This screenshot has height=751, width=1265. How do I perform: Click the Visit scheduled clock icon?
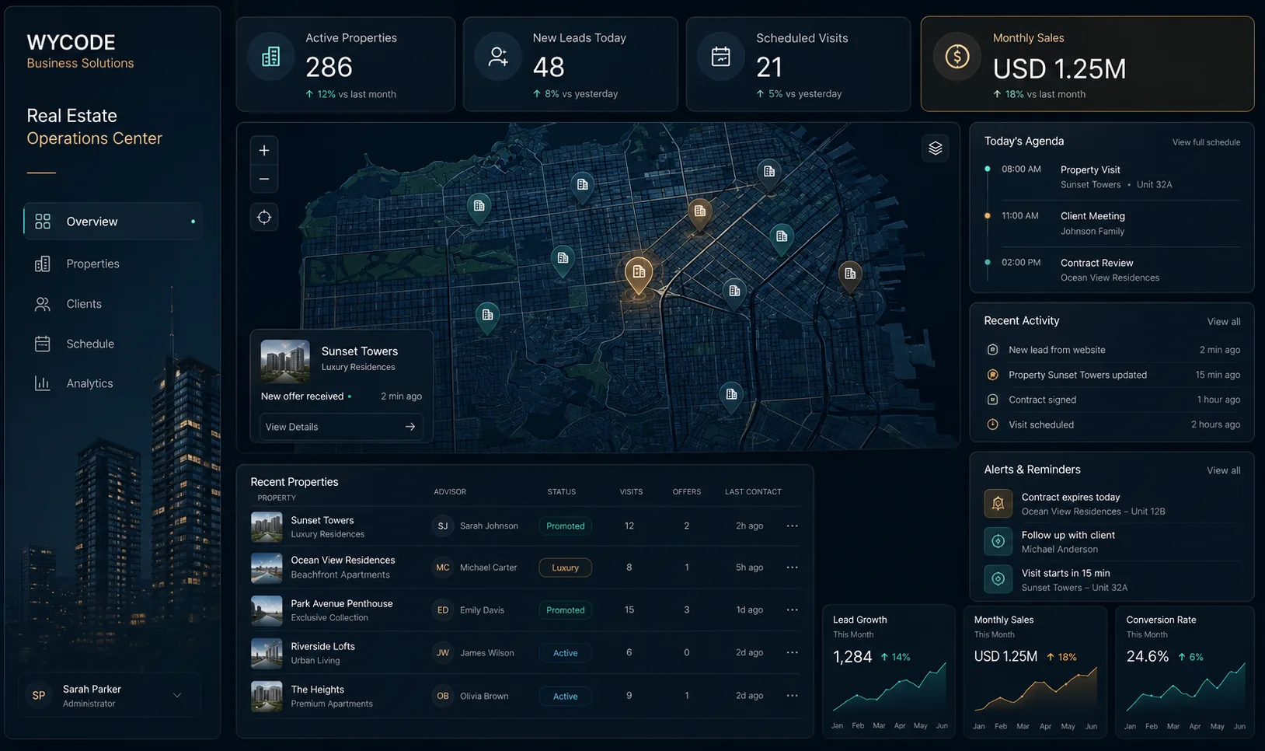click(992, 424)
